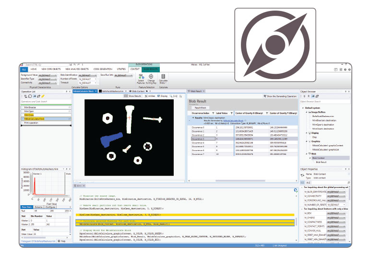Open the Identifier Type dropdown
369x268 pixels.
48,79
